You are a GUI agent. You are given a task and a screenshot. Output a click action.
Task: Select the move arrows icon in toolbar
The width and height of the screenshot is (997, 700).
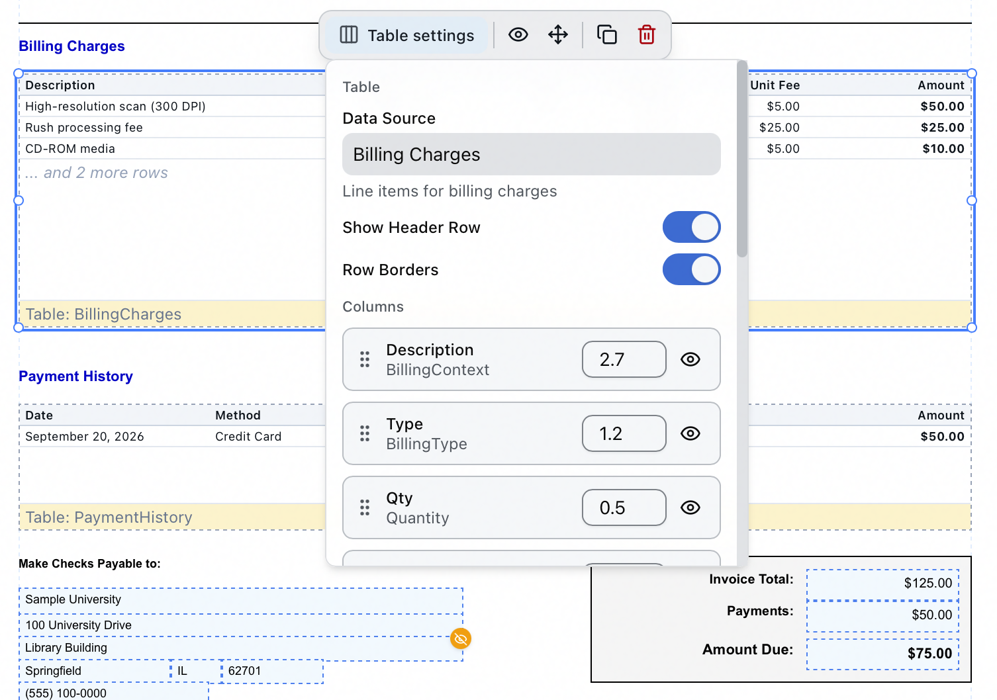pyautogui.click(x=558, y=34)
